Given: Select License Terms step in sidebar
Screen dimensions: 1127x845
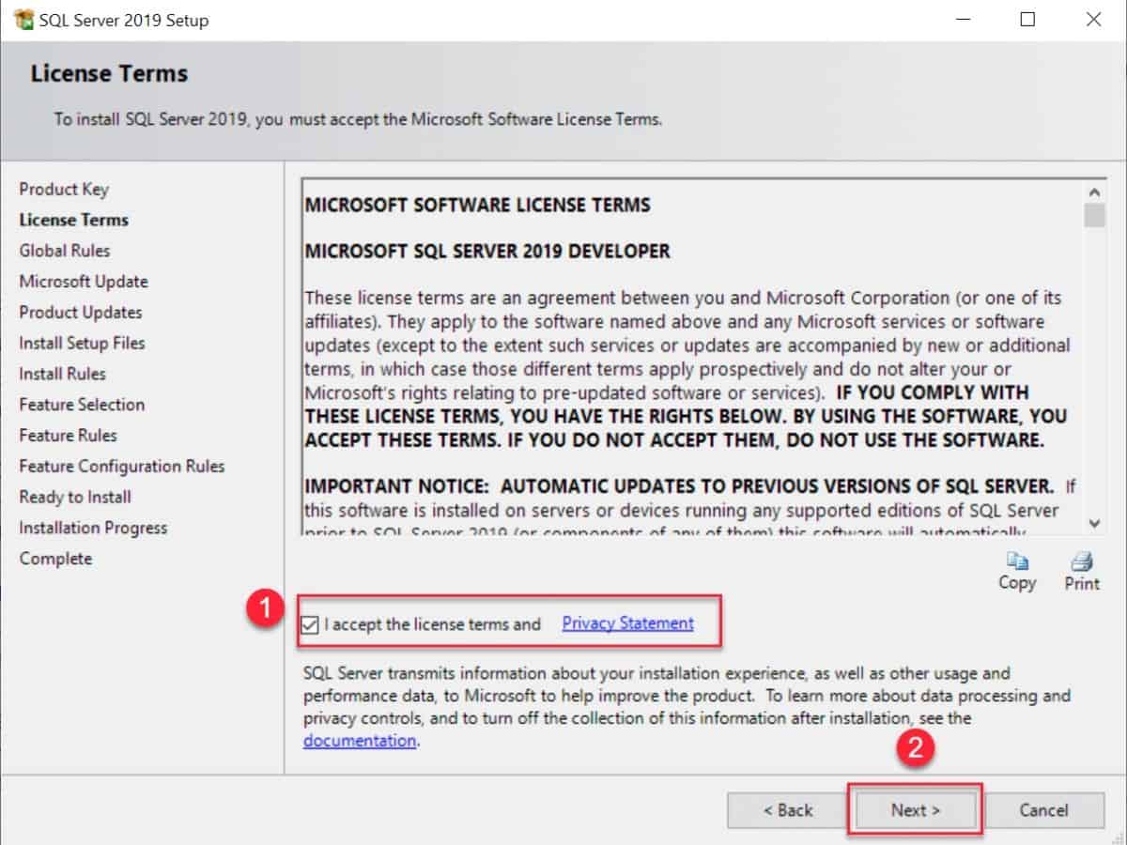Looking at the screenshot, I should point(73,220).
